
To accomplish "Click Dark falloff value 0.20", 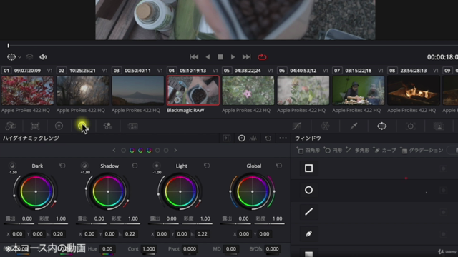I will [58, 233].
